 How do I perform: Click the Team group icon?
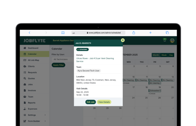(x=25, y=97)
